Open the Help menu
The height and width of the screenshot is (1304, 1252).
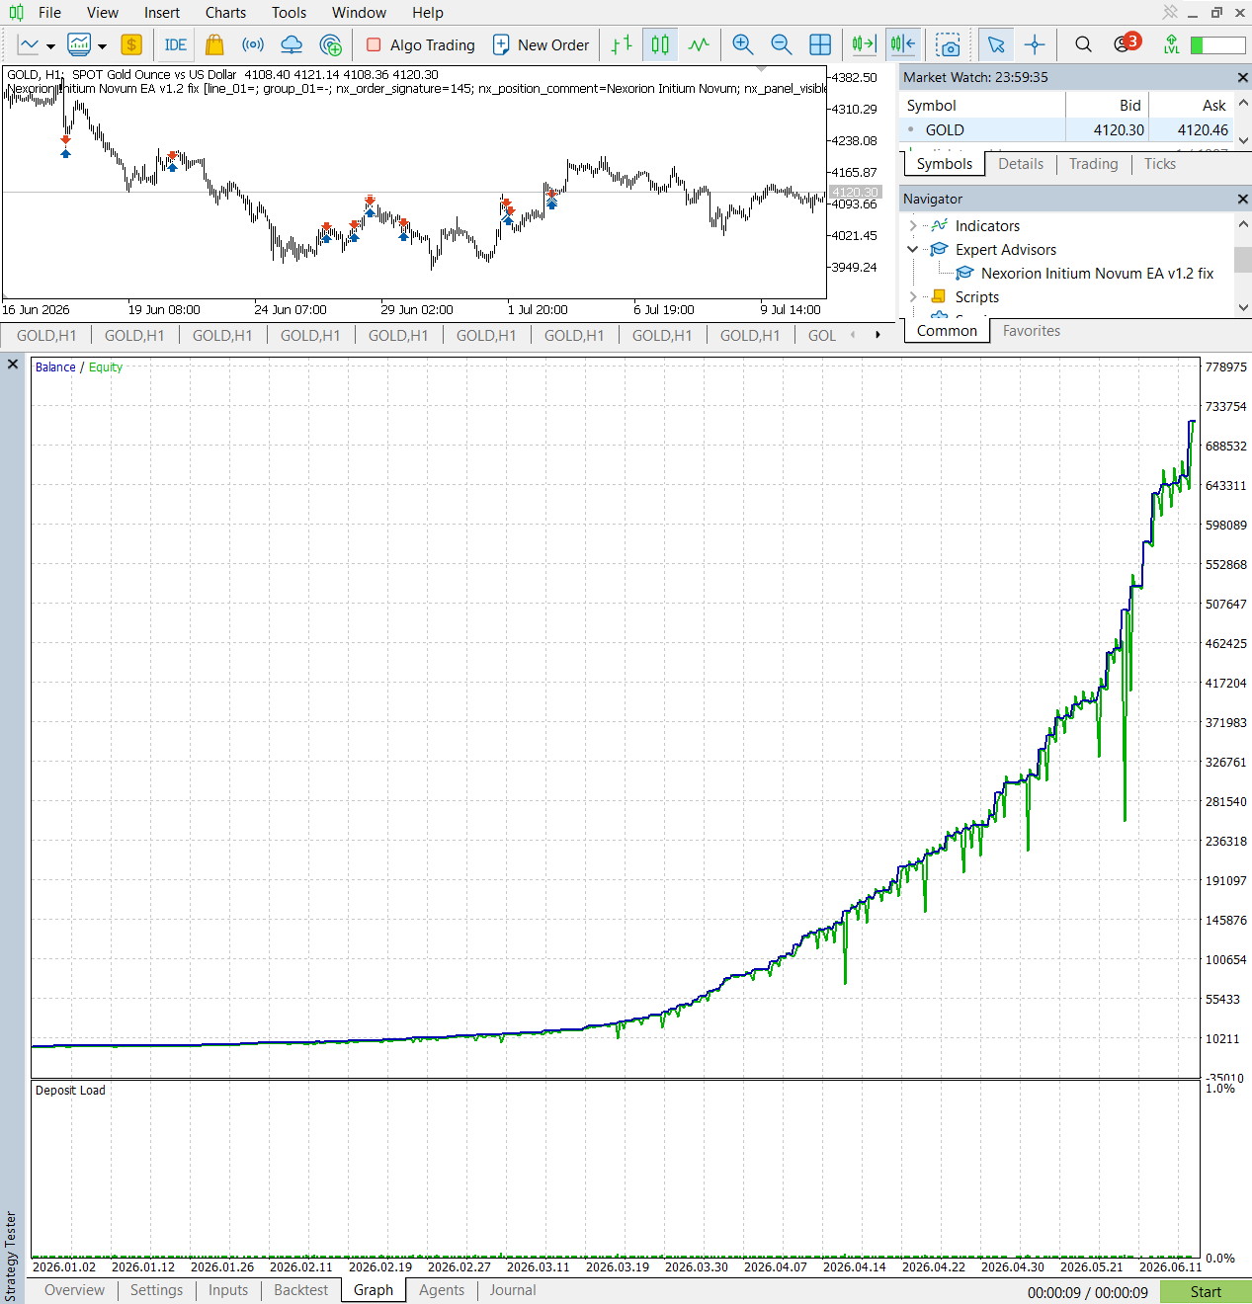coord(428,13)
